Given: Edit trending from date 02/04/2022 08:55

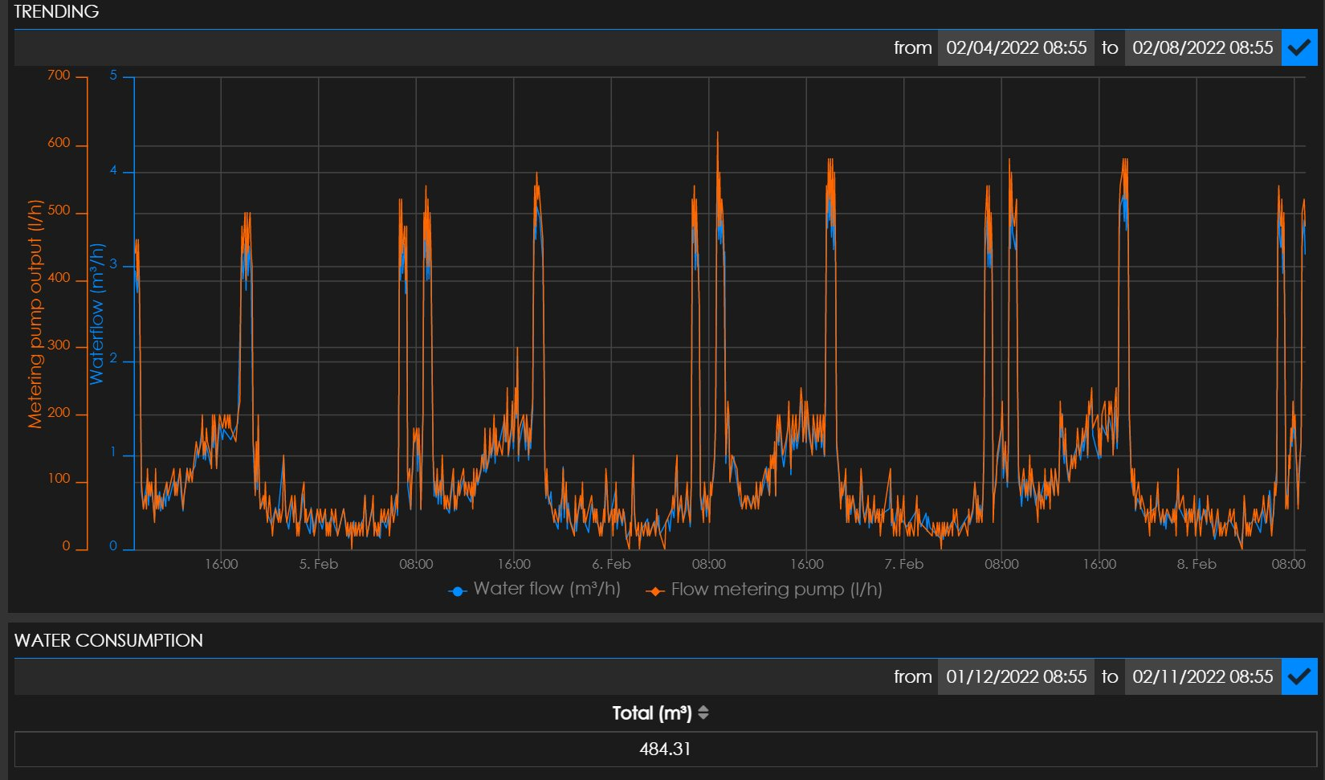Looking at the screenshot, I should [x=1016, y=47].
